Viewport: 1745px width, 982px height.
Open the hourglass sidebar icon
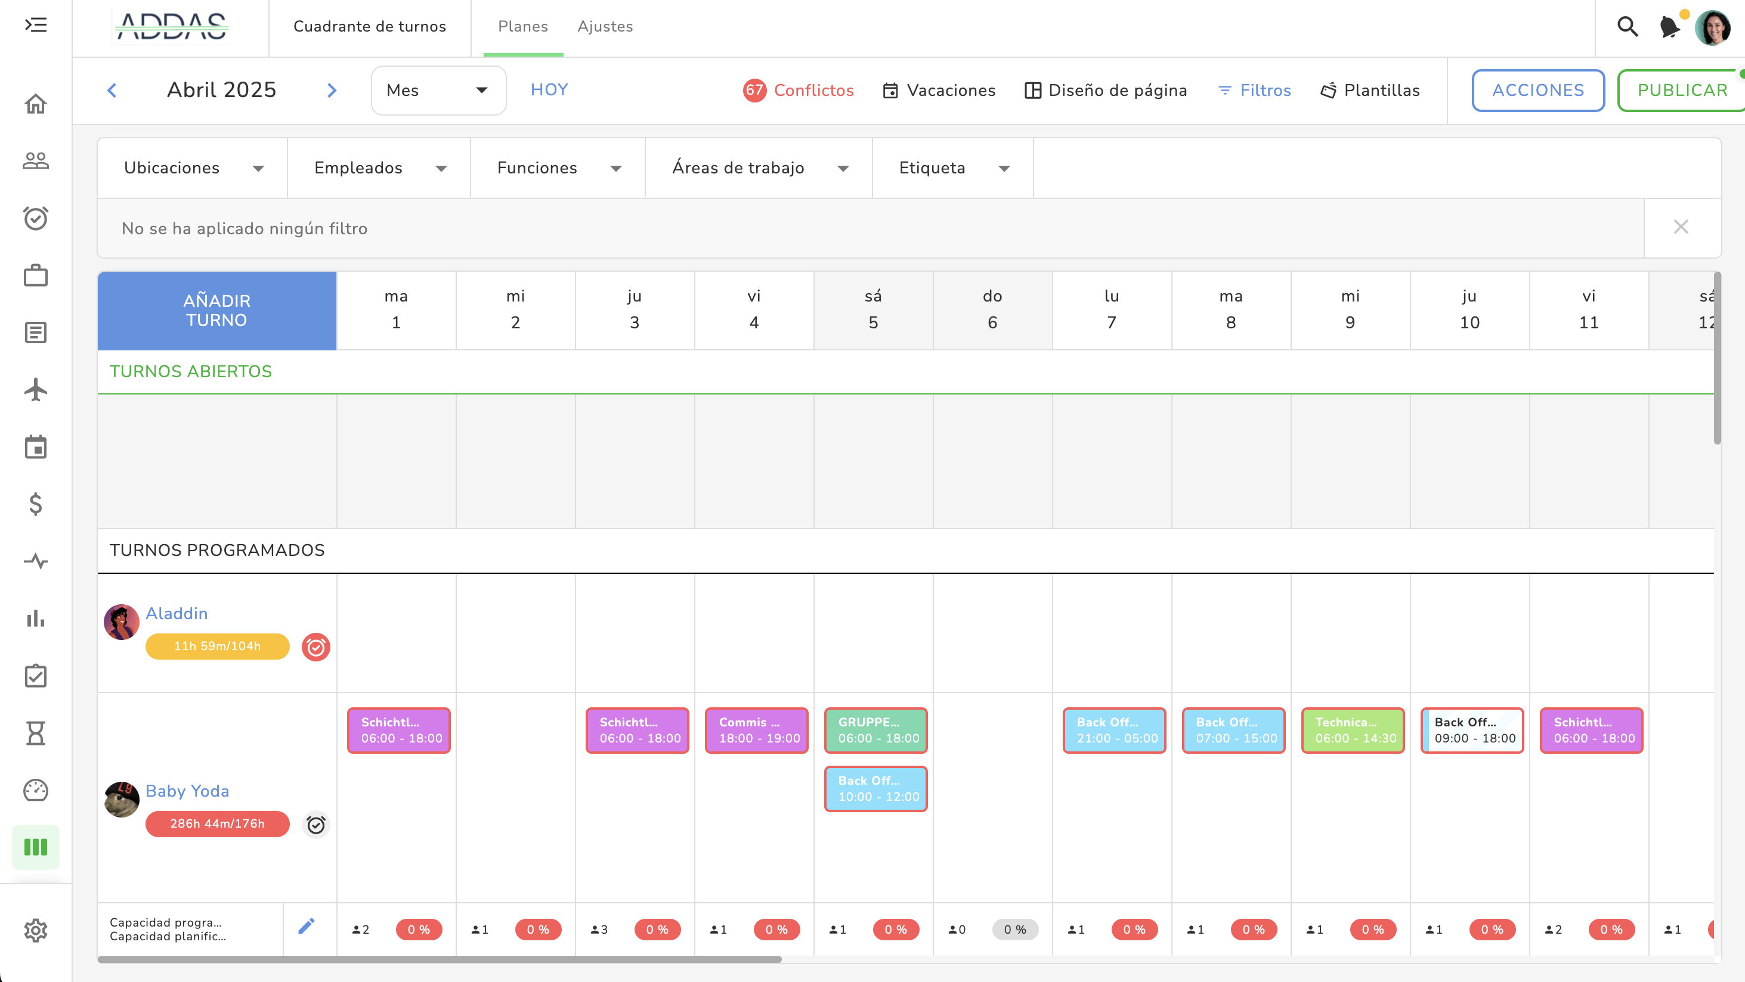[x=35, y=733]
